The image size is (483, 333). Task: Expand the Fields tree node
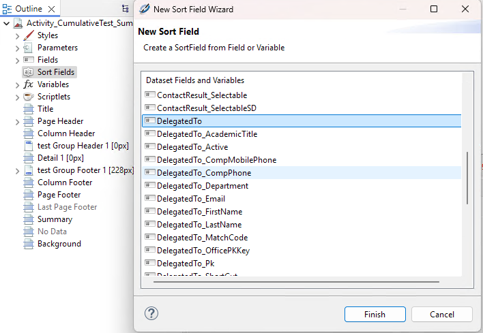click(17, 60)
